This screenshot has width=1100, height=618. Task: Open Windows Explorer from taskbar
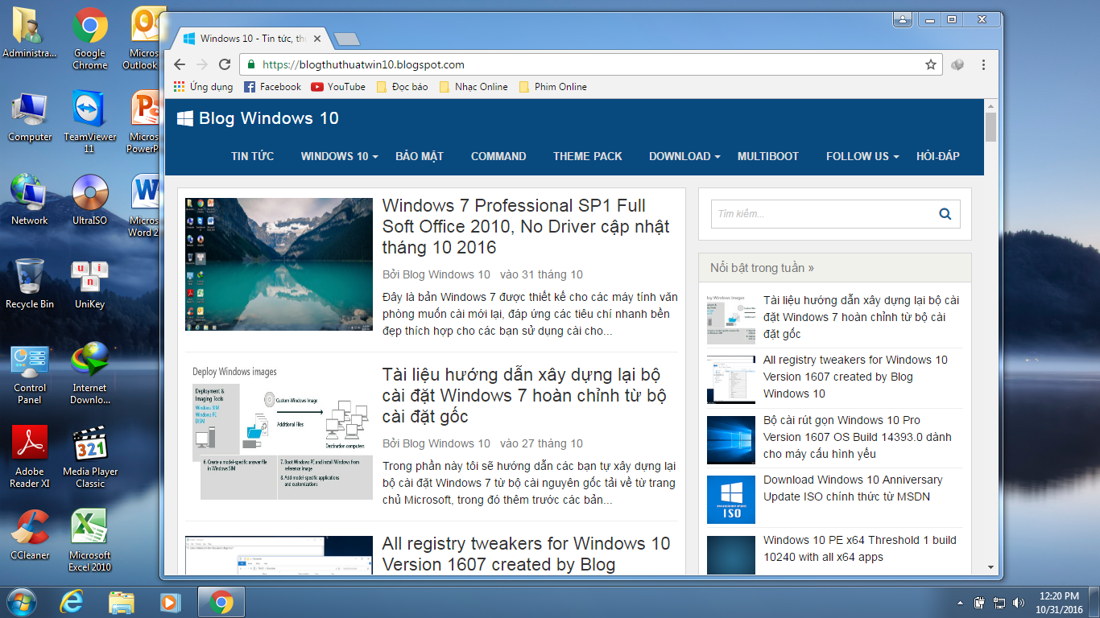point(122,601)
